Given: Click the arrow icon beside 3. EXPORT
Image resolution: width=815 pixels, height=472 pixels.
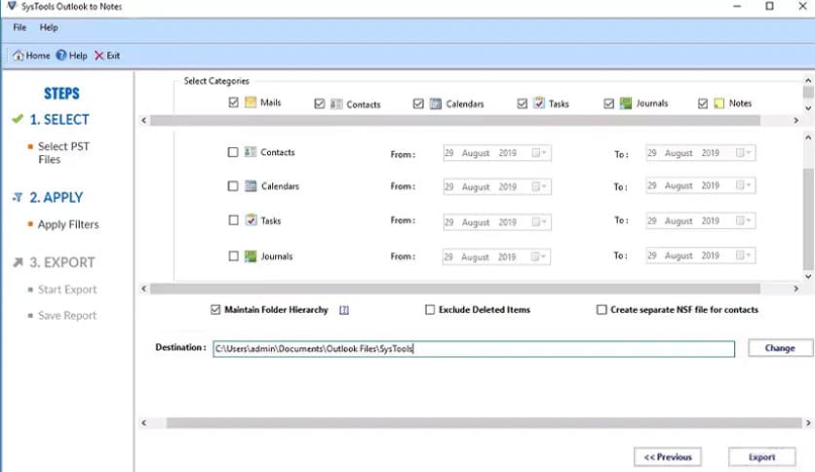Looking at the screenshot, I should click(x=18, y=262).
